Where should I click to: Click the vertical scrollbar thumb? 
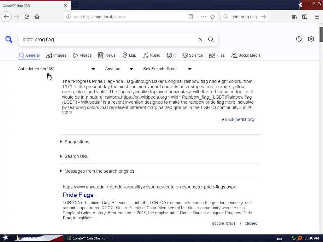pyautogui.click(x=321, y=34)
